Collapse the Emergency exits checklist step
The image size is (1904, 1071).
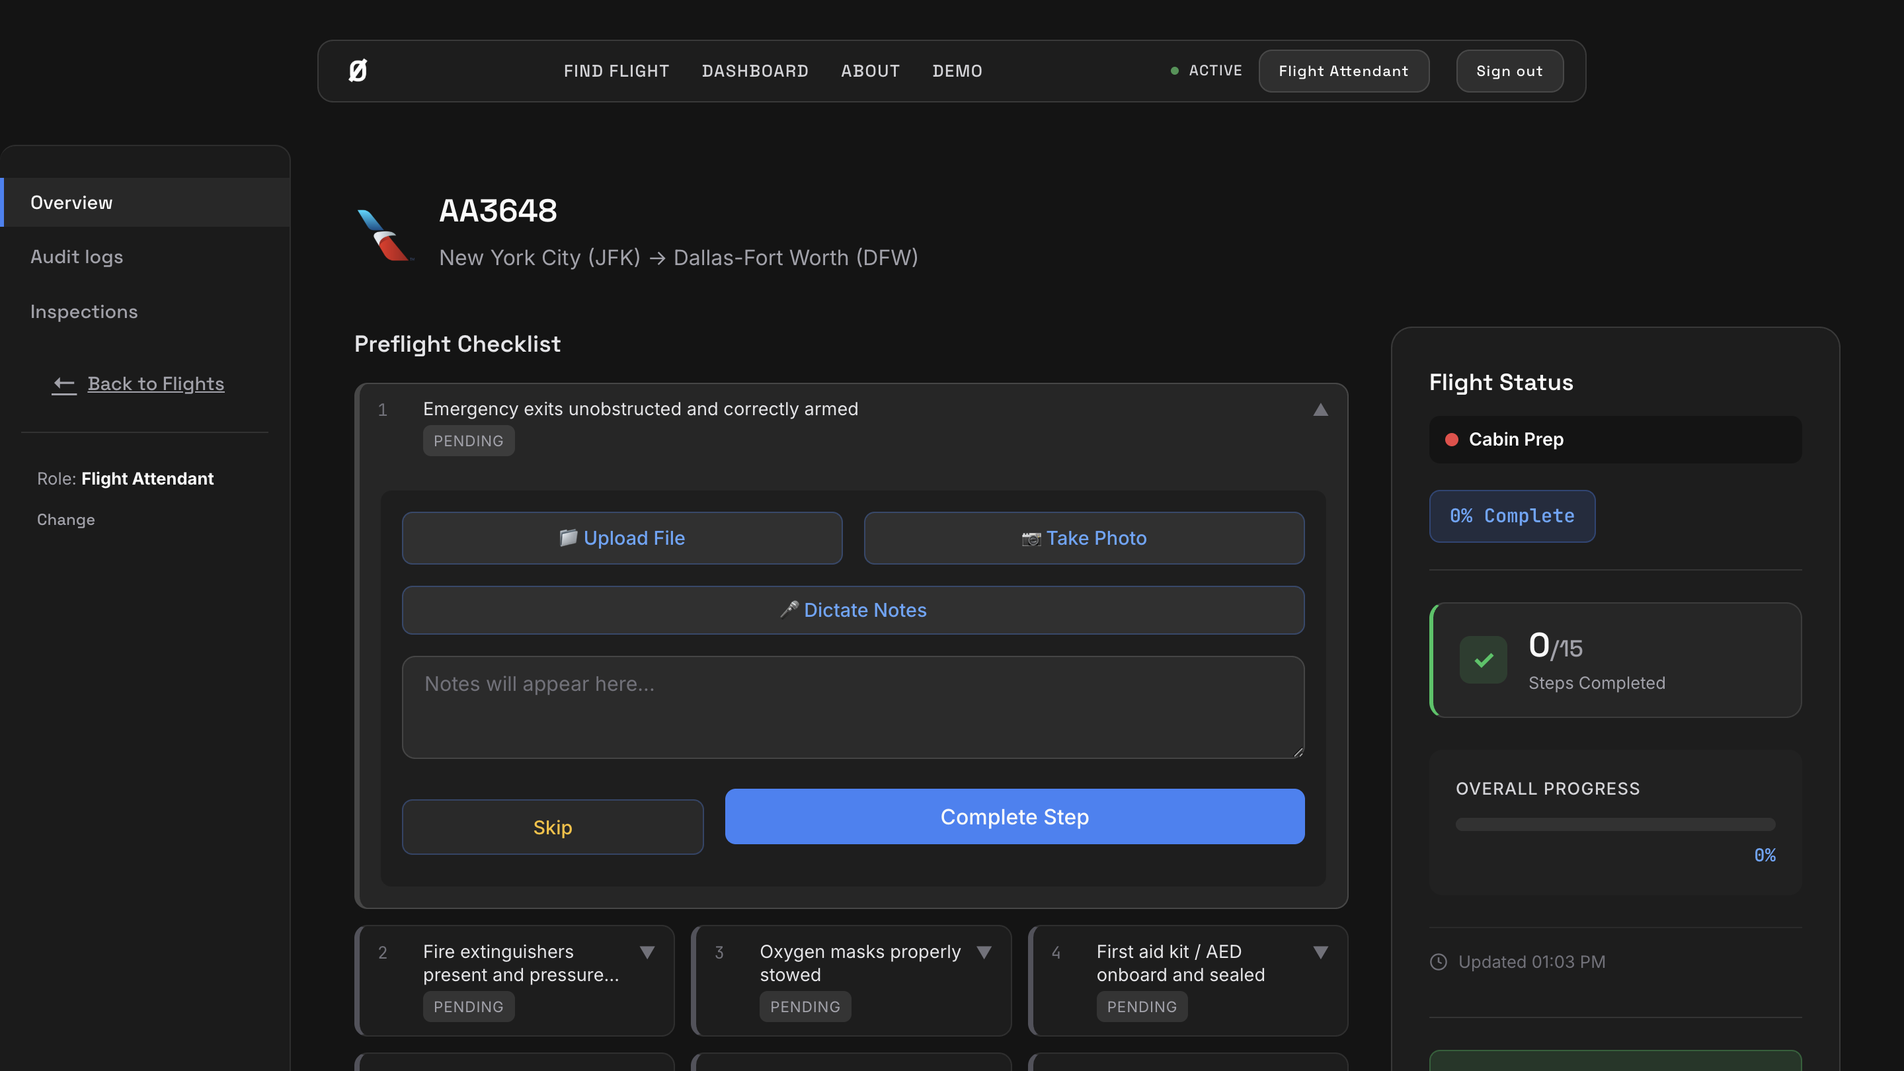pos(1320,410)
